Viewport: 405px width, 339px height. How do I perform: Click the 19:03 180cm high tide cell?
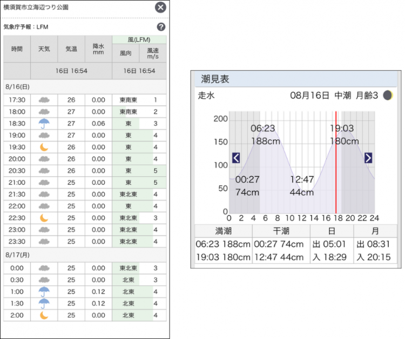[x=223, y=257]
